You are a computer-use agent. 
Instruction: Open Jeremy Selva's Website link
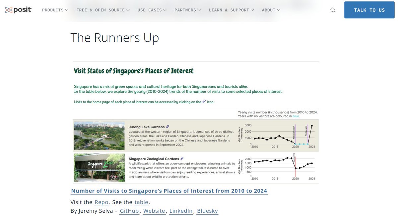(x=154, y=211)
